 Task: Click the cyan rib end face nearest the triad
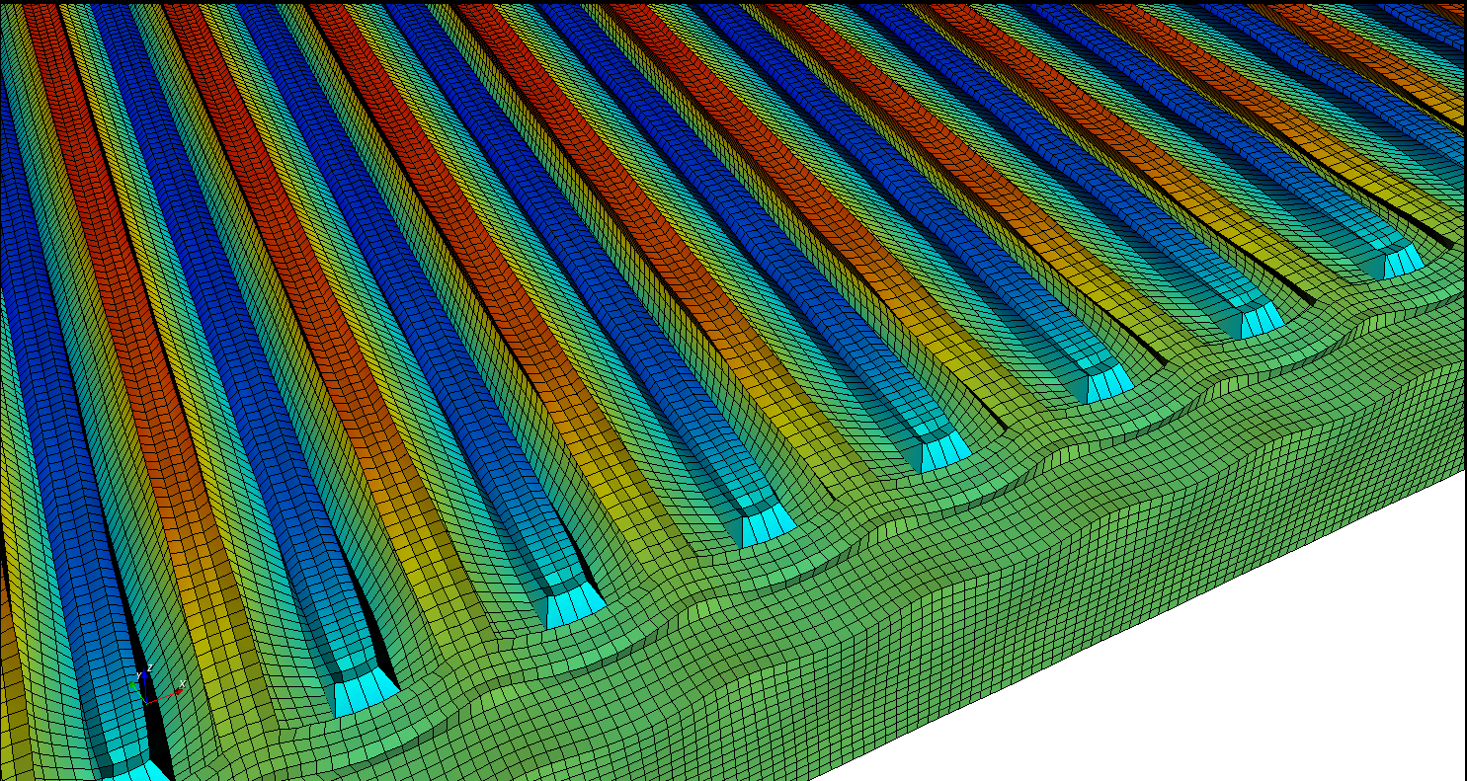[364, 693]
